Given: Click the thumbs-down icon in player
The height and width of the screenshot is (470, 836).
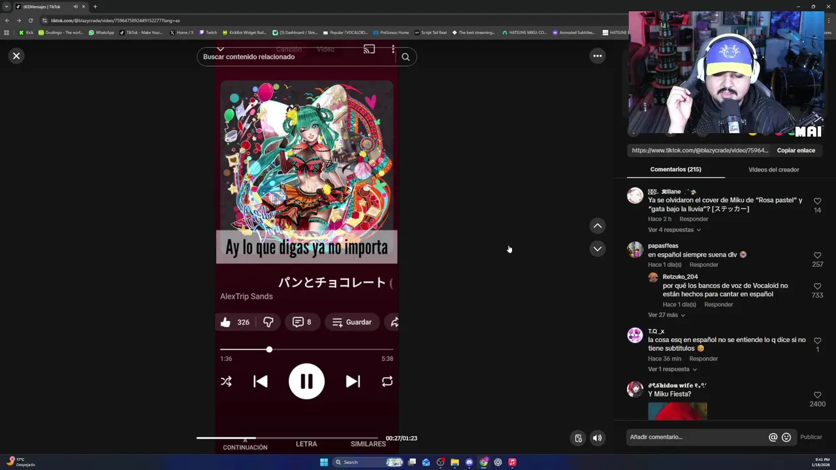Looking at the screenshot, I should click(268, 322).
